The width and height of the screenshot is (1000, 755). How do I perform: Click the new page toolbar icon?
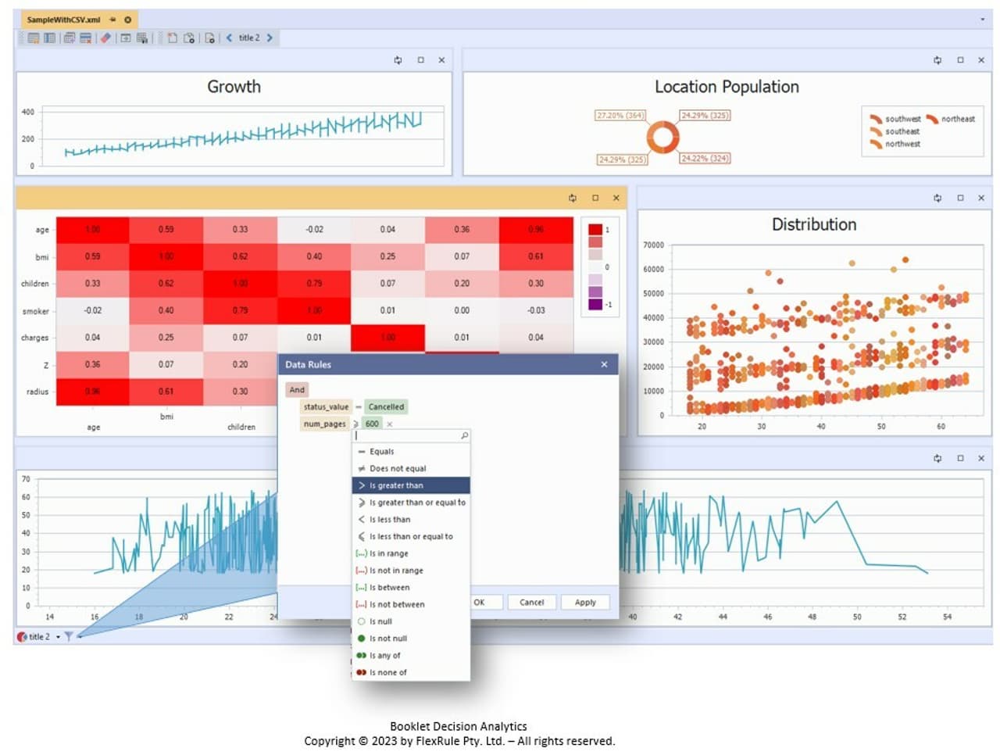click(173, 38)
